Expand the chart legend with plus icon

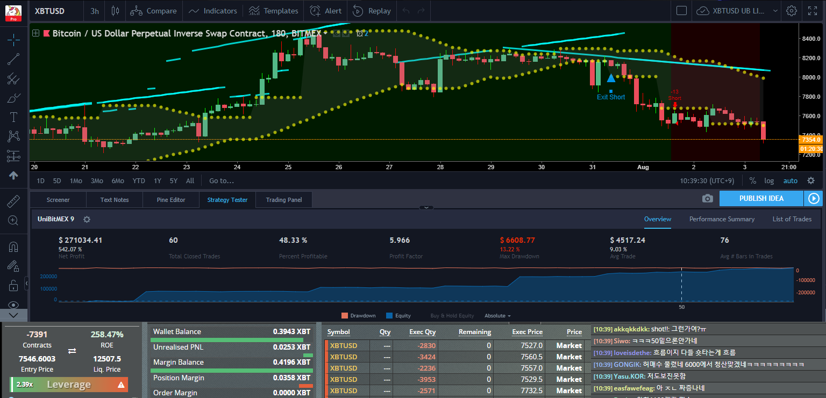[36, 33]
